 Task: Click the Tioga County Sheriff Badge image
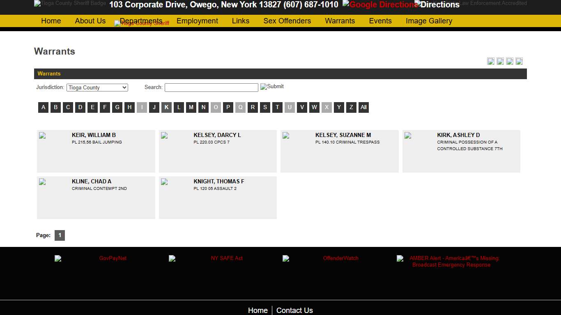tap(70, 4)
